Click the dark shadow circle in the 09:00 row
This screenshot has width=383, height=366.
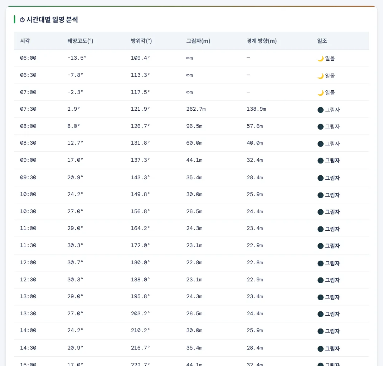point(320,160)
